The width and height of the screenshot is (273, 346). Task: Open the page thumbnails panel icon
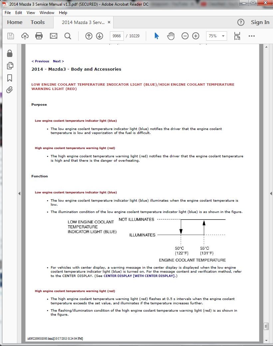pos(10,66)
